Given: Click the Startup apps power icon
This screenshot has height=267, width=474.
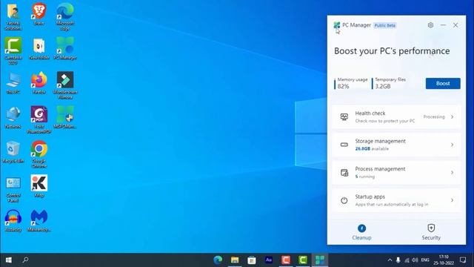Looking at the screenshot, I should pos(344,200).
